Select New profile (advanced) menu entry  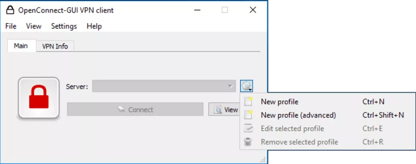(298, 115)
